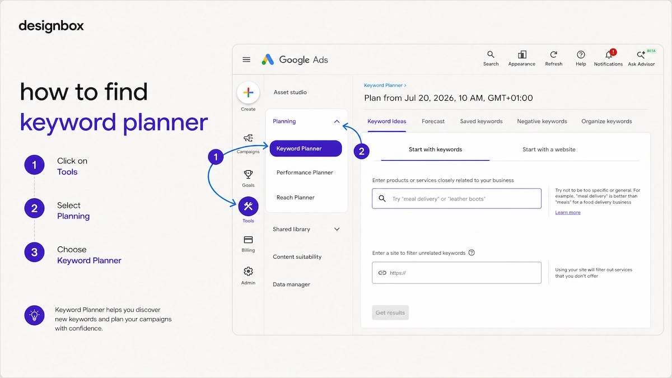Switch to the Forecast tab
Image resolution: width=672 pixels, height=378 pixels.
click(x=433, y=121)
